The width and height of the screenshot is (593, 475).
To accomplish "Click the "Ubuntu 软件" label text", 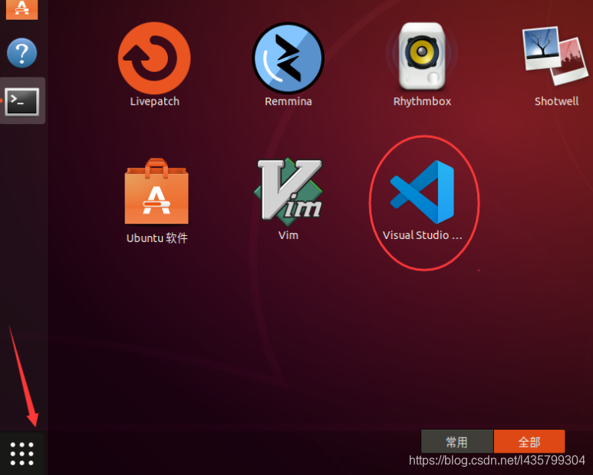I will click(x=157, y=237).
